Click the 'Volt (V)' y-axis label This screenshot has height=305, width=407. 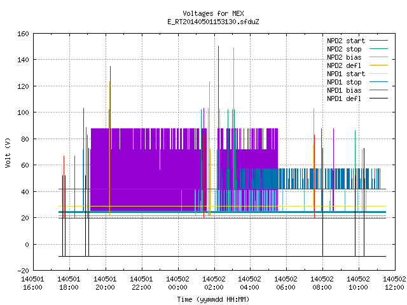point(8,152)
